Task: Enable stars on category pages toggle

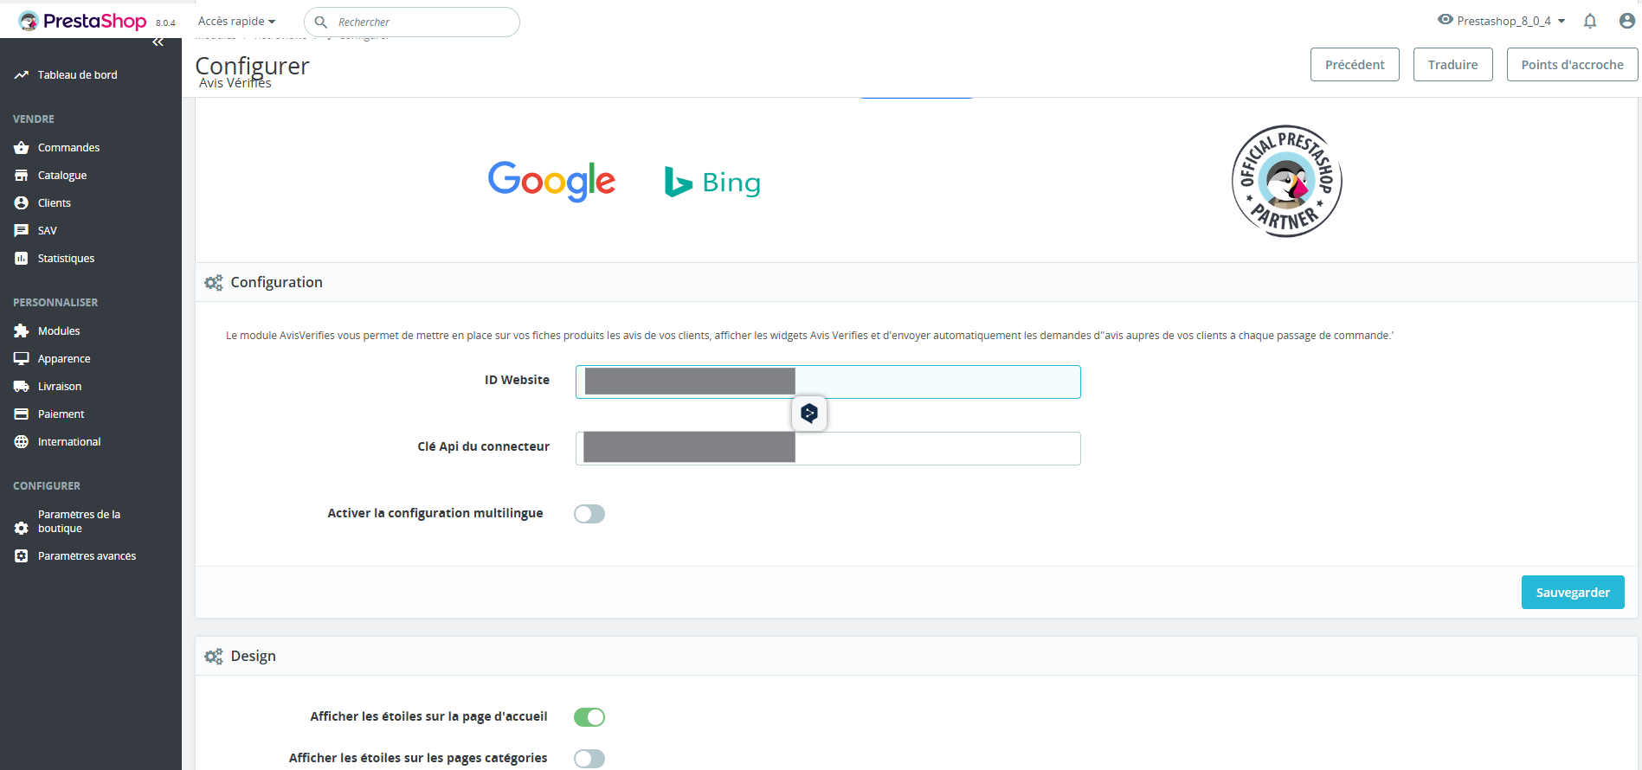Action: [x=589, y=758]
